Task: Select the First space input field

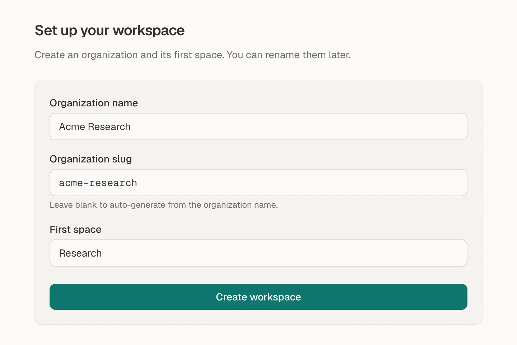Action: click(258, 253)
